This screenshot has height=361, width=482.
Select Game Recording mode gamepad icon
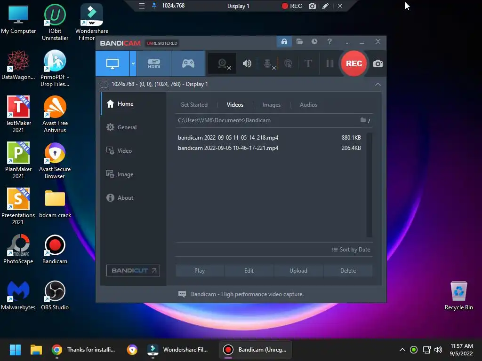188,63
